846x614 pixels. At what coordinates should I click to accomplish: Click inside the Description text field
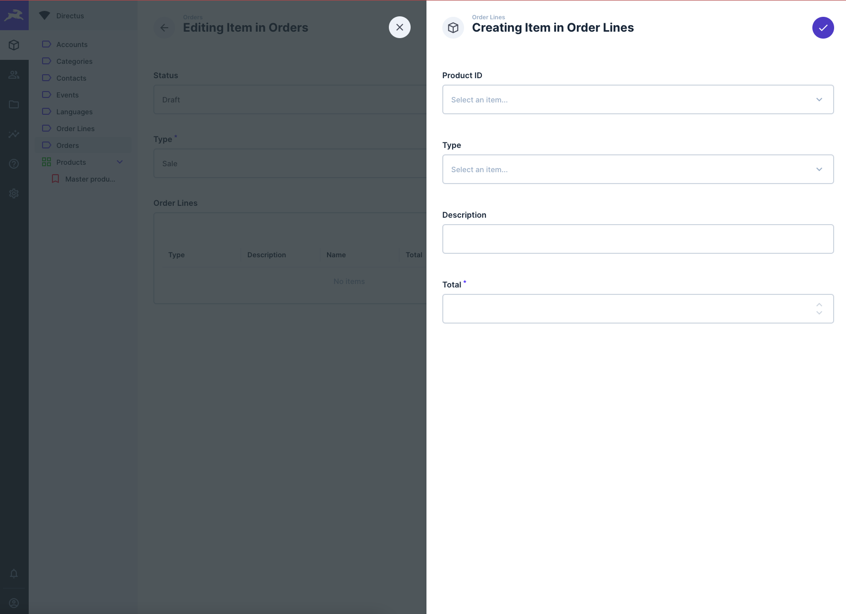638,239
